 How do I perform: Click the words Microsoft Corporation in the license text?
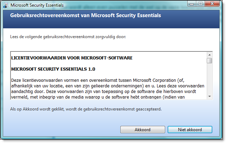(x=154, y=80)
